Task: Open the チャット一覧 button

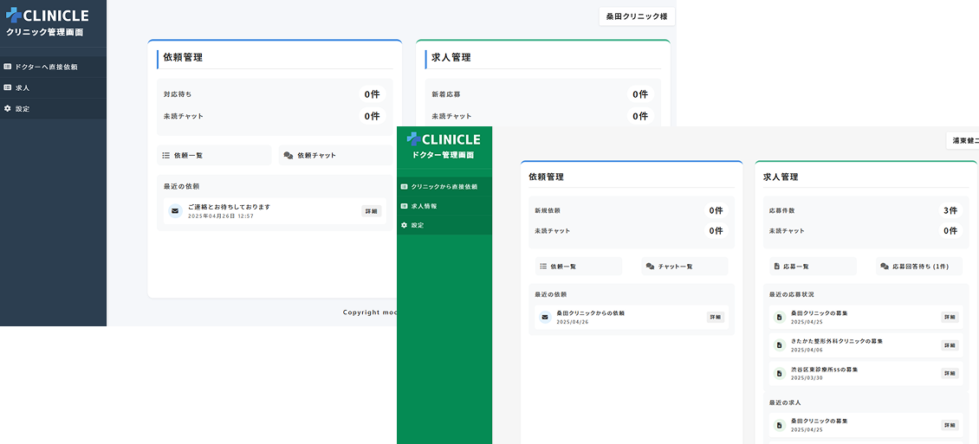Action: 685,267
